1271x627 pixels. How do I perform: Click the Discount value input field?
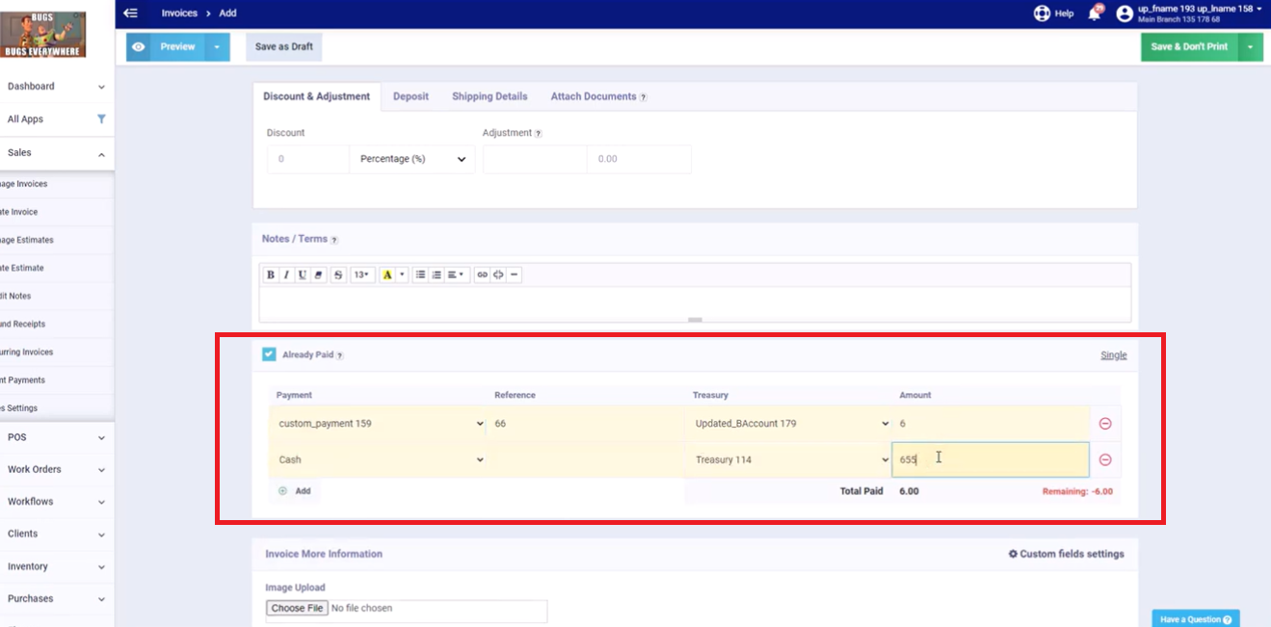pyautogui.click(x=308, y=159)
